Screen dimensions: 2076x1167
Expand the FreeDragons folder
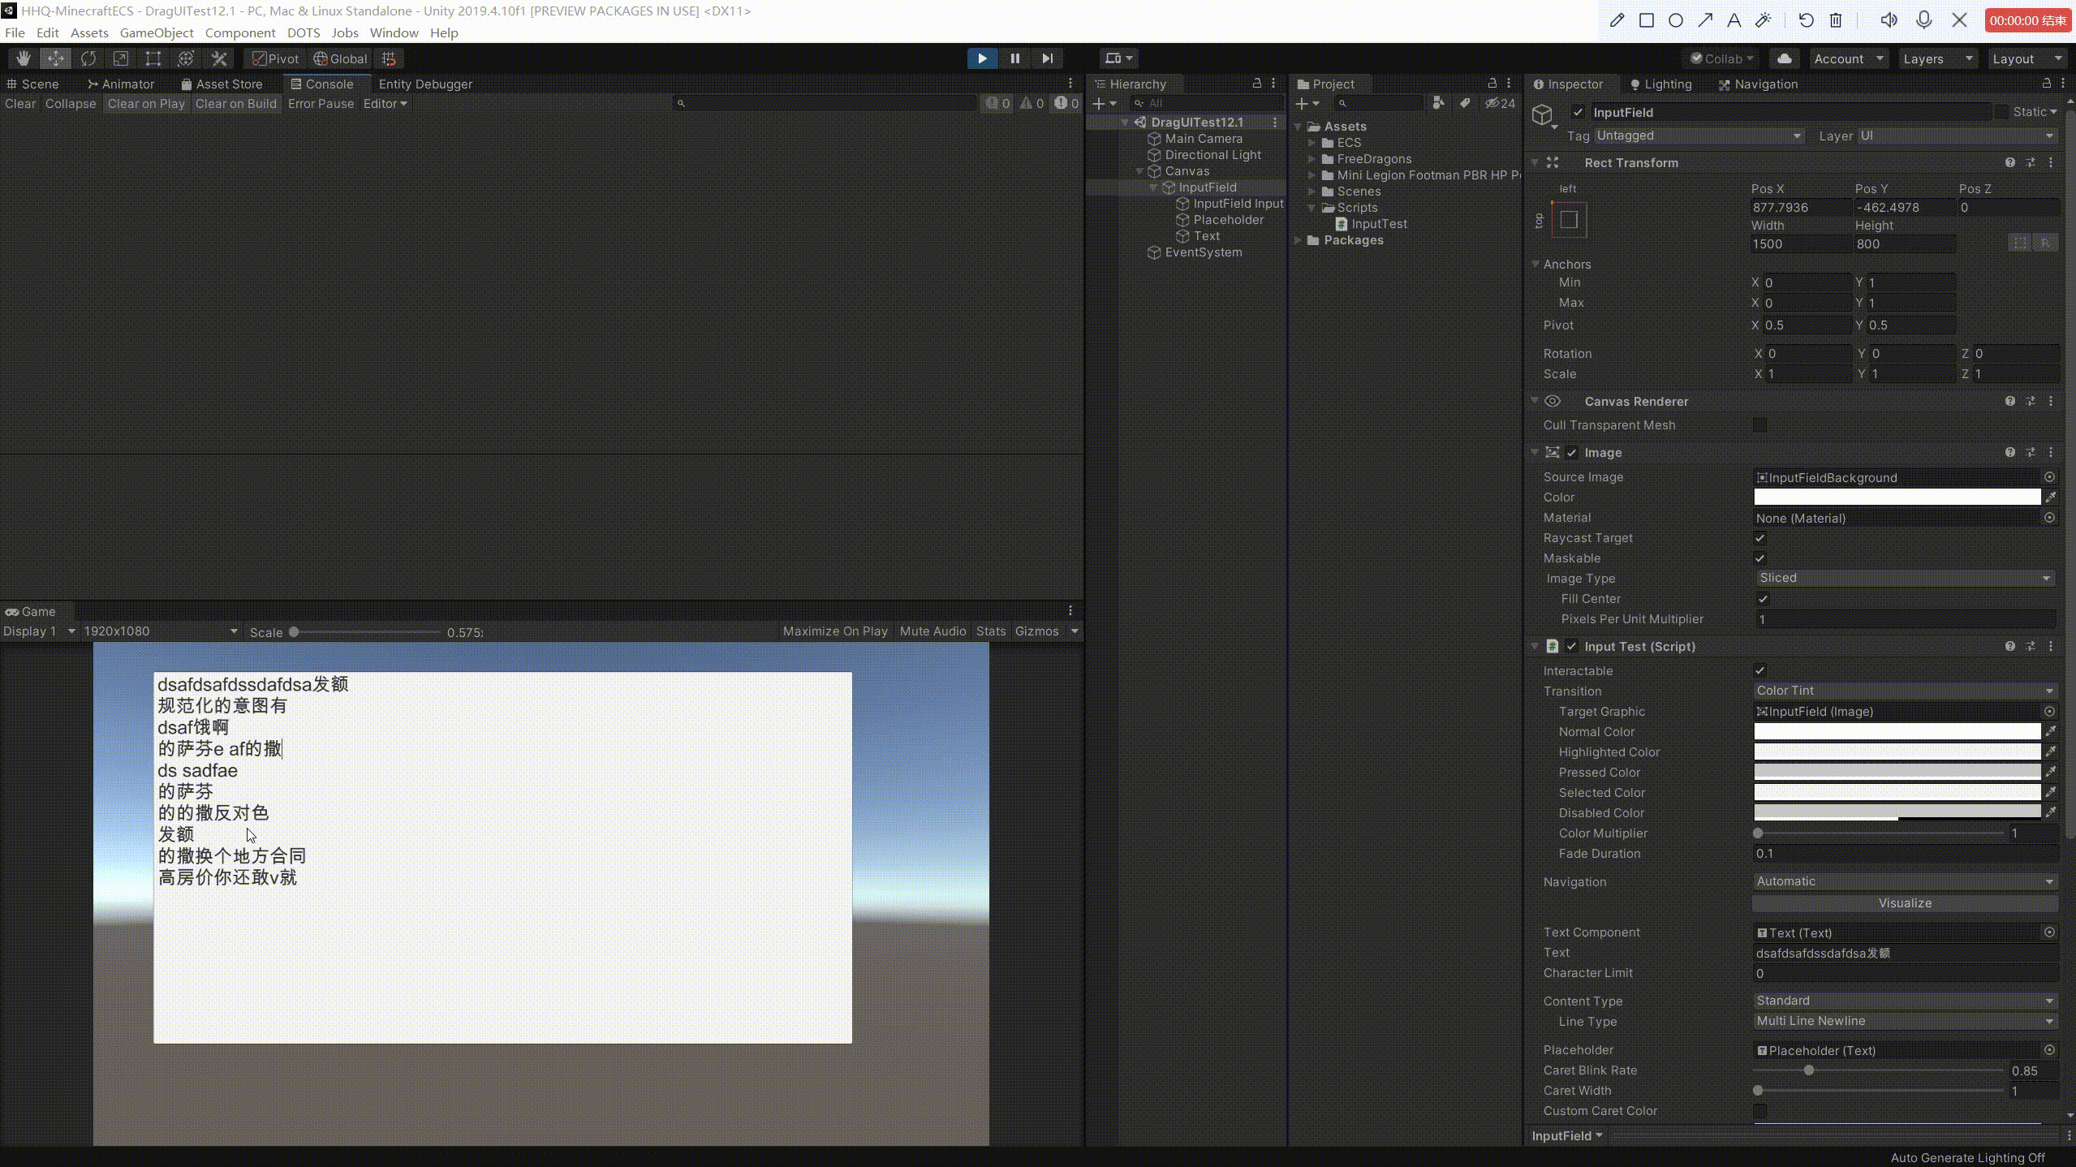coord(1311,159)
